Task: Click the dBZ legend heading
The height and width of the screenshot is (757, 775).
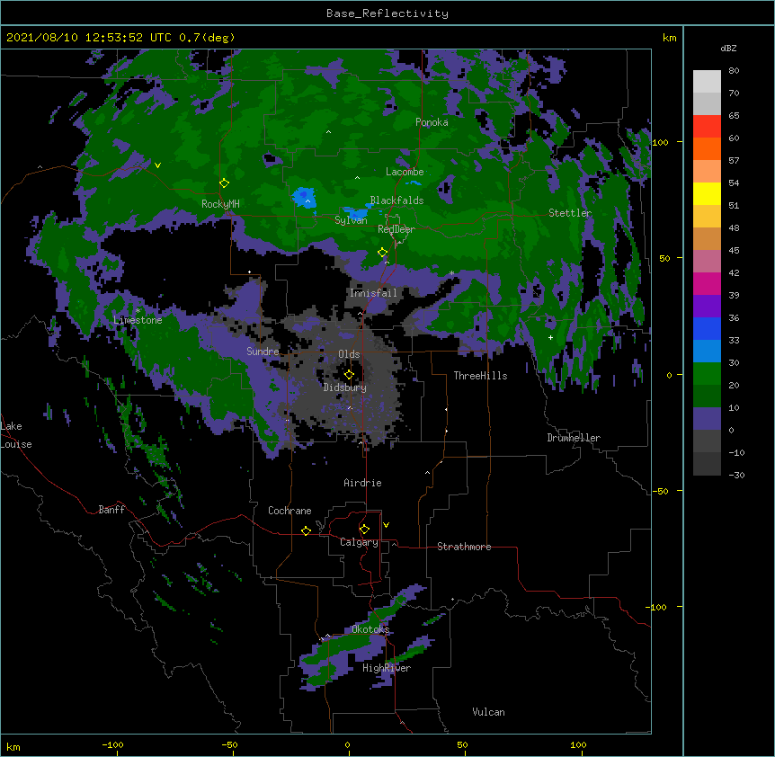Action: point(728,49)
